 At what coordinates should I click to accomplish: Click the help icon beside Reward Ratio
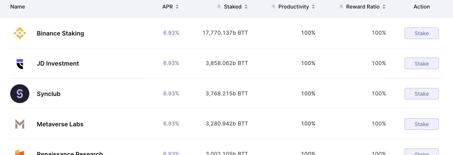click(x=341, y=7)
